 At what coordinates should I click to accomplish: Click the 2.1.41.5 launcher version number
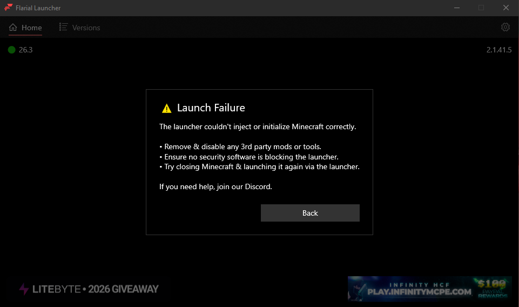(x=499, y=50)
